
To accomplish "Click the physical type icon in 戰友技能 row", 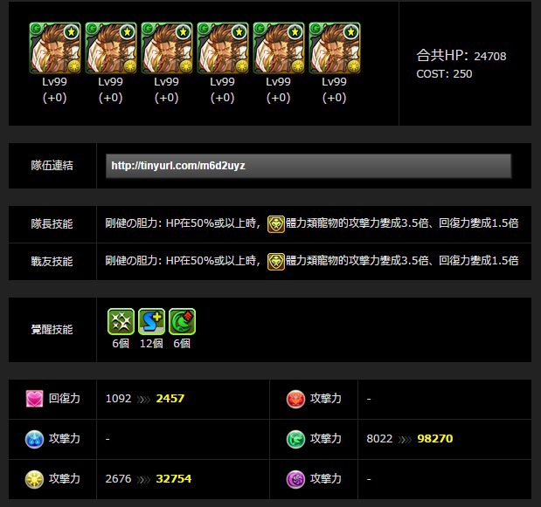I will 276,262.
